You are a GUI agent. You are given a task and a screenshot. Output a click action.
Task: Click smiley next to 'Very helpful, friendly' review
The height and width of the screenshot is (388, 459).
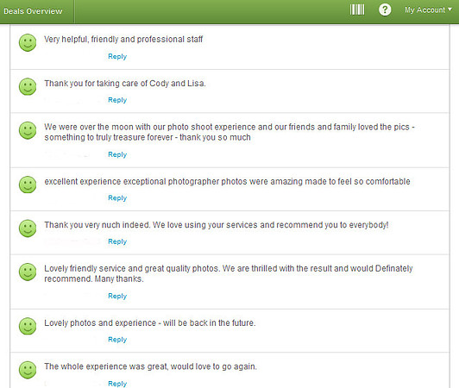(28, 43)
